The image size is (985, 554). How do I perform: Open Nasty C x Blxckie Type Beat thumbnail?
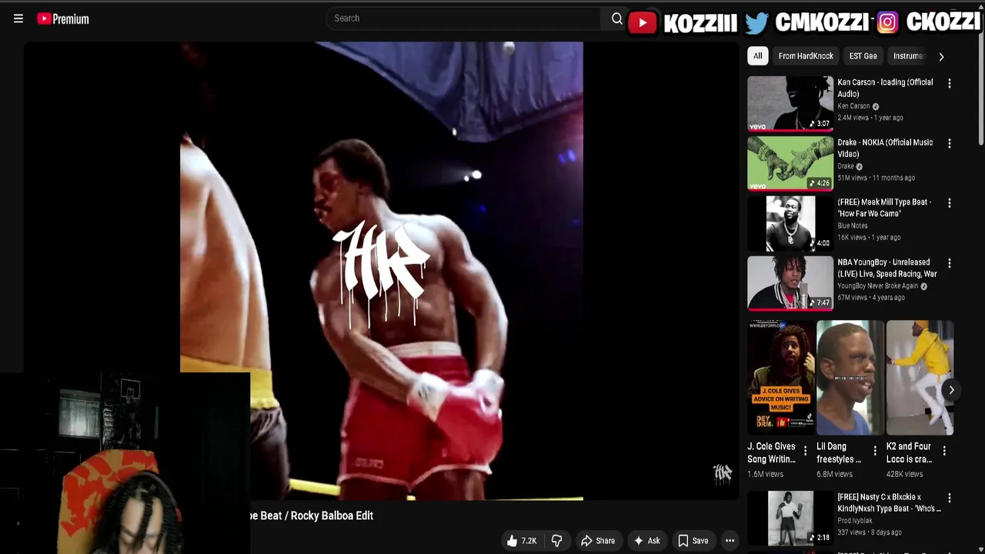(x=790, y=517)
